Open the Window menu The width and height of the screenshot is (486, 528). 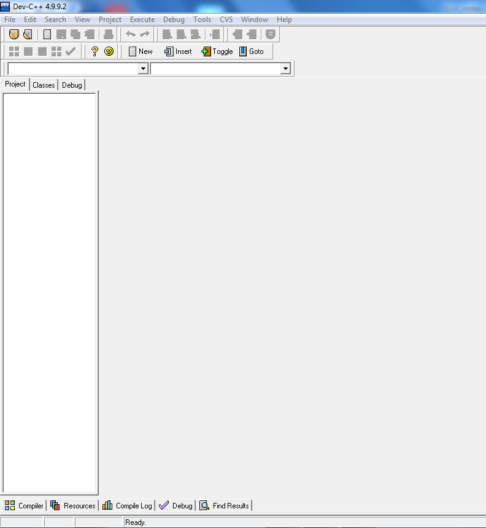coord(255,20)
